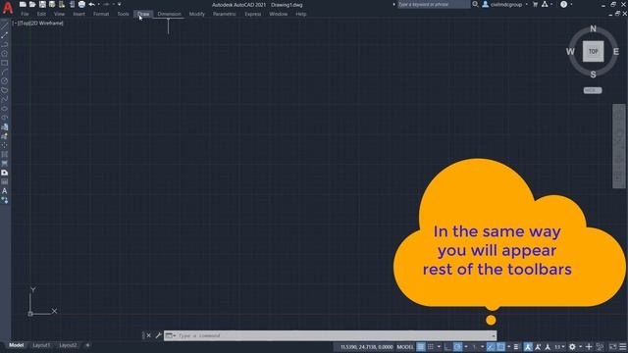Open the WCS dropdown under ViewCube

click(x=593, y=90)
